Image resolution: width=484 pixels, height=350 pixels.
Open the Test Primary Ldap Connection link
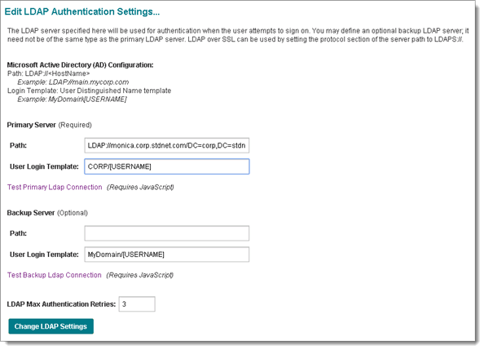(x=55, y=187)
